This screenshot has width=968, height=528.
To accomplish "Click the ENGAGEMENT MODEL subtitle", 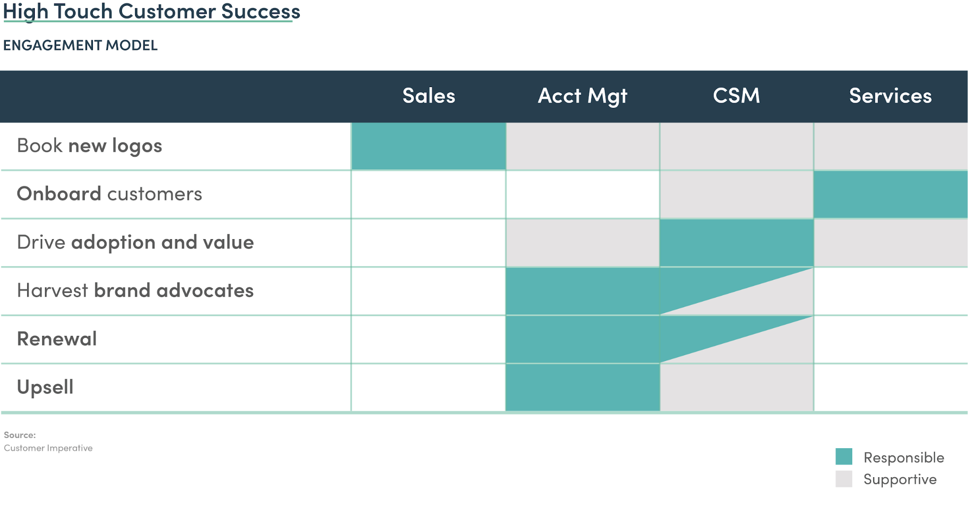I will (x=80, y=45).
